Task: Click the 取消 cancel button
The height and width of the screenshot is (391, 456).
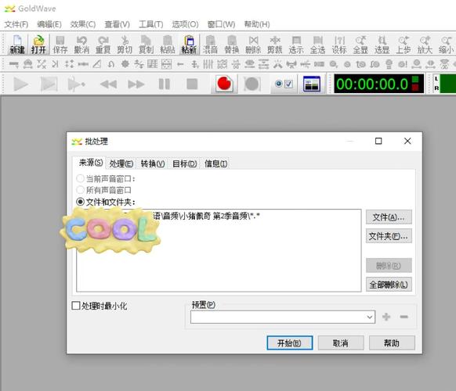Action: (x=341, y=343)
